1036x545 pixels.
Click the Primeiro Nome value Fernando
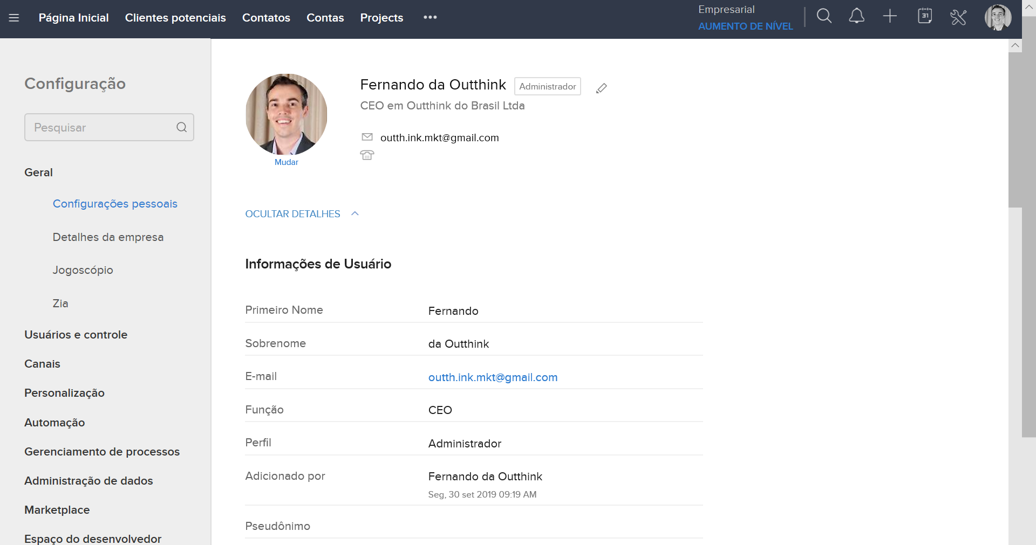tap(453, 311)
